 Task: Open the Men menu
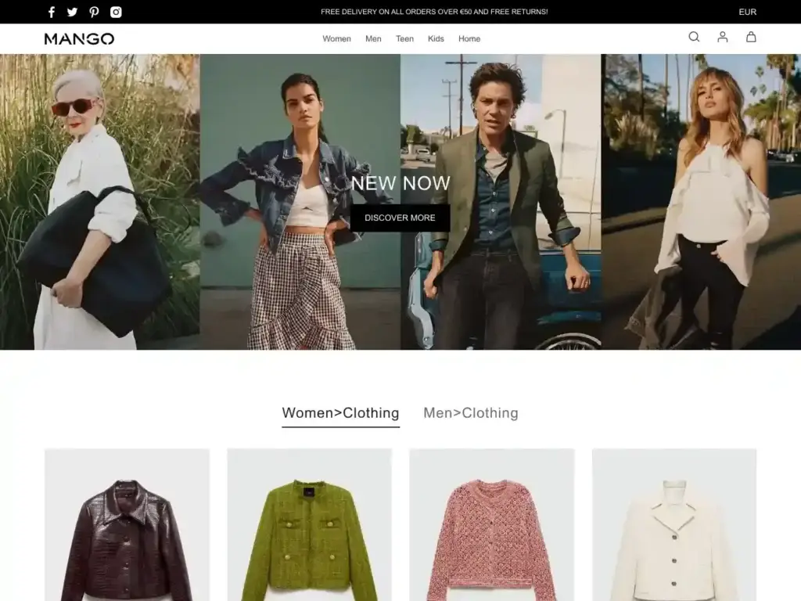tap(373, 38)
